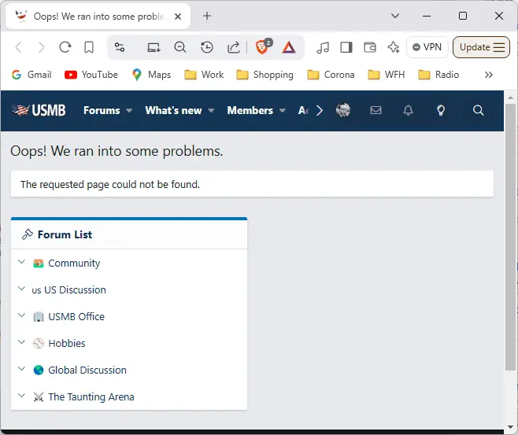Open the Brave Rewards triangle icon
Viewport: 518px width, 435px height.
289,47
